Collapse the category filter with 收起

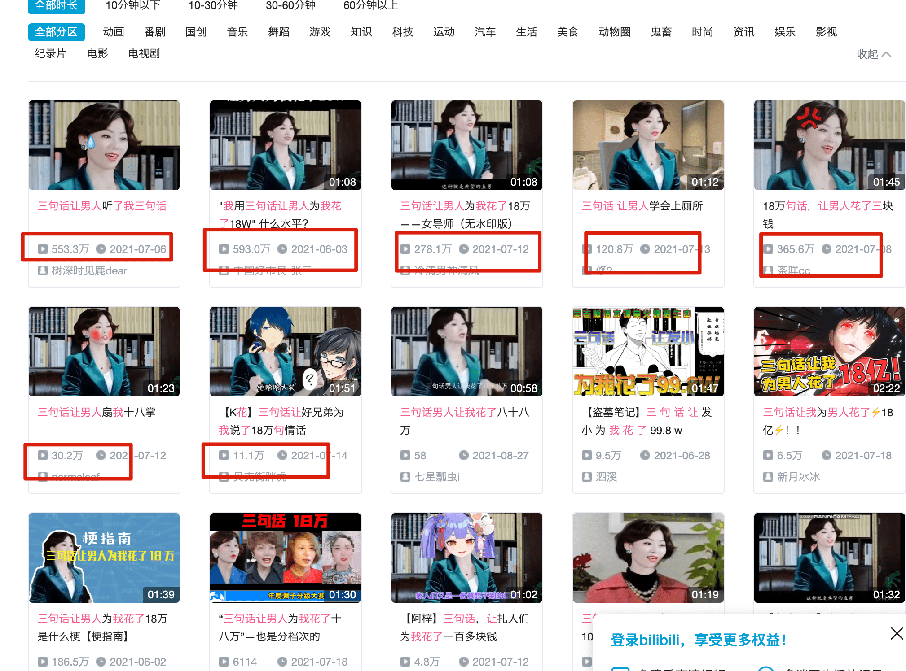coord(867,54)
